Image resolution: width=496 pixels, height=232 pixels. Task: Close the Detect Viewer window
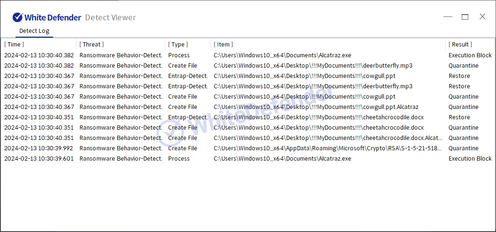[482, 17]
